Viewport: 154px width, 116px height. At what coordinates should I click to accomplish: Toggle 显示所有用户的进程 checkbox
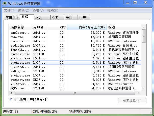coord(11,99)
